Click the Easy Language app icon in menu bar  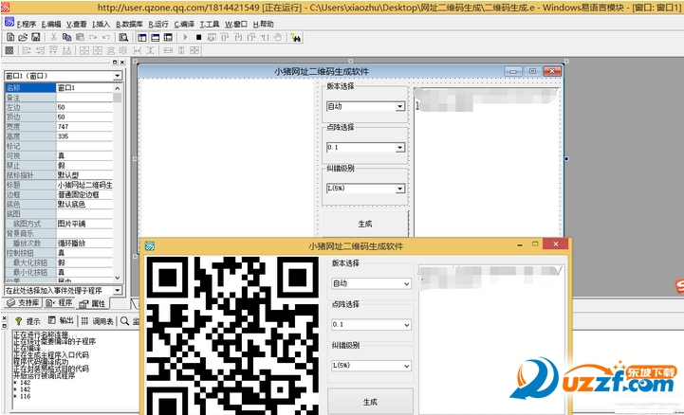tap(9, 22)
